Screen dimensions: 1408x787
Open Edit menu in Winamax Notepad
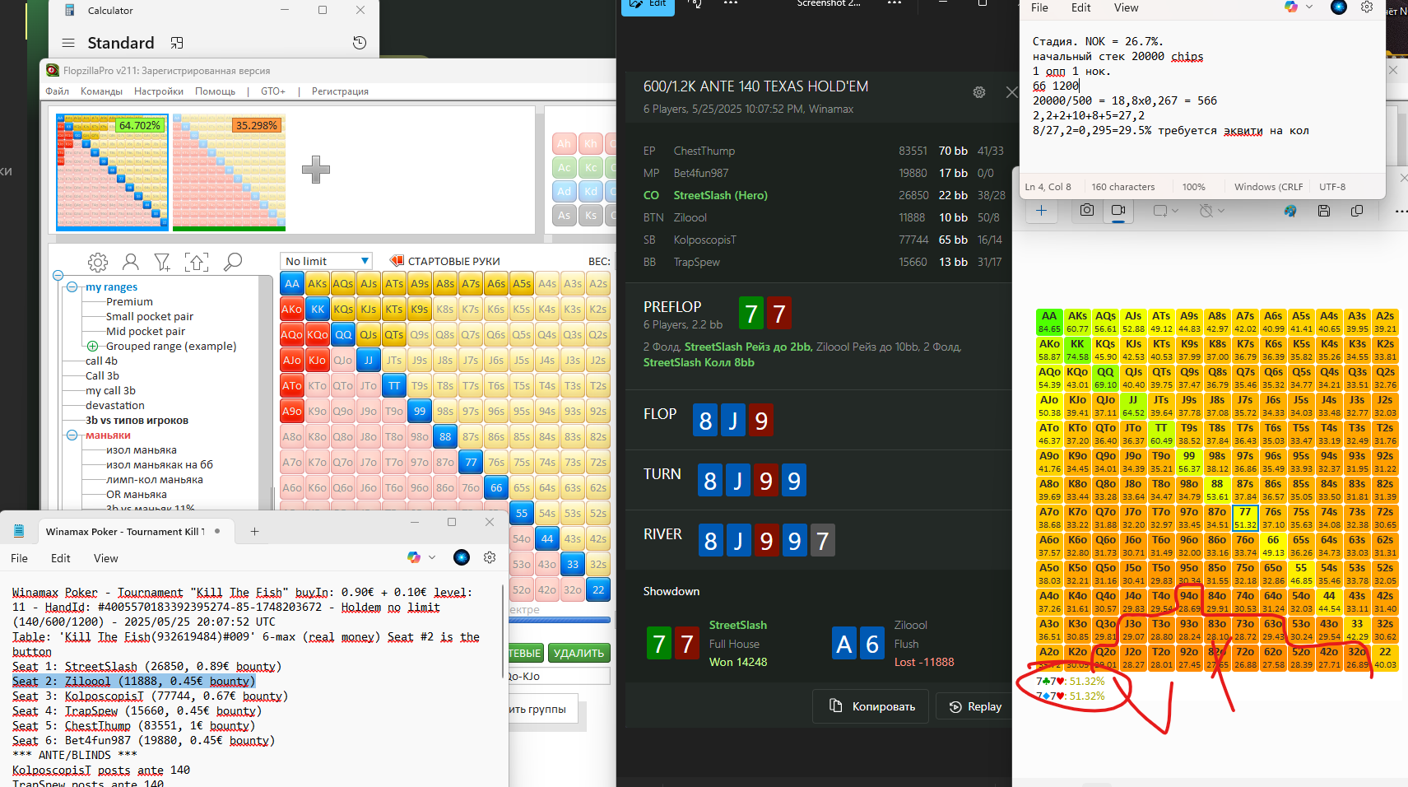pos(61,558)
